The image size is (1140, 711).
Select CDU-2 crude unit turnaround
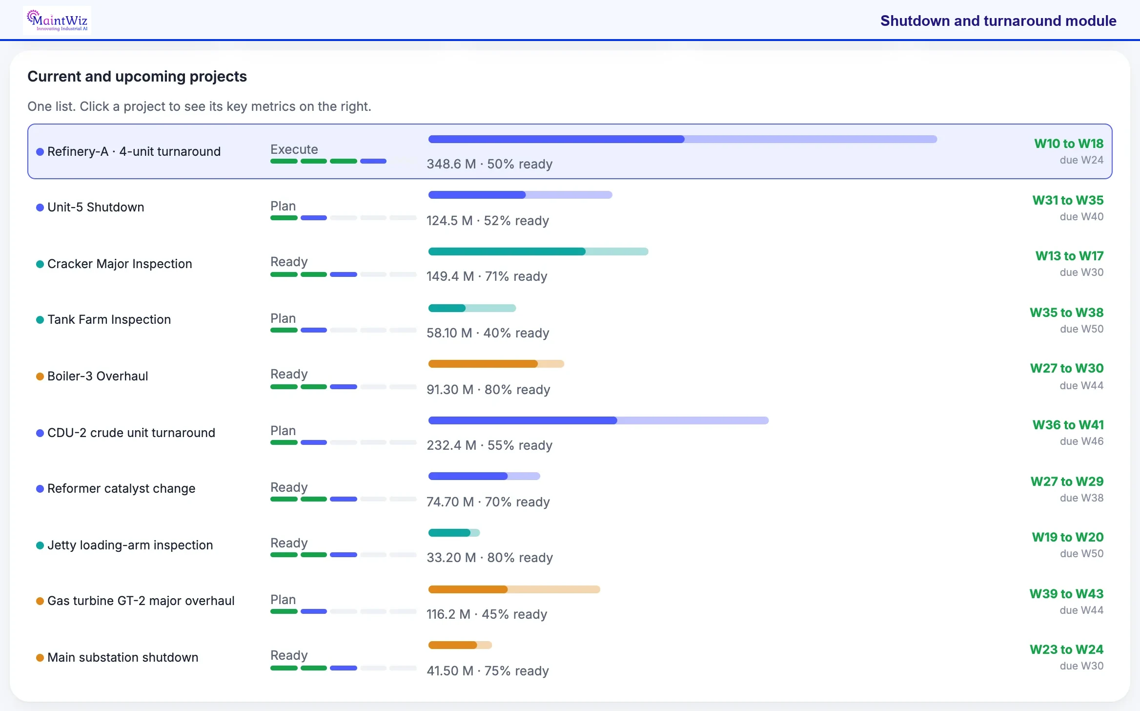tap(570, 433)
